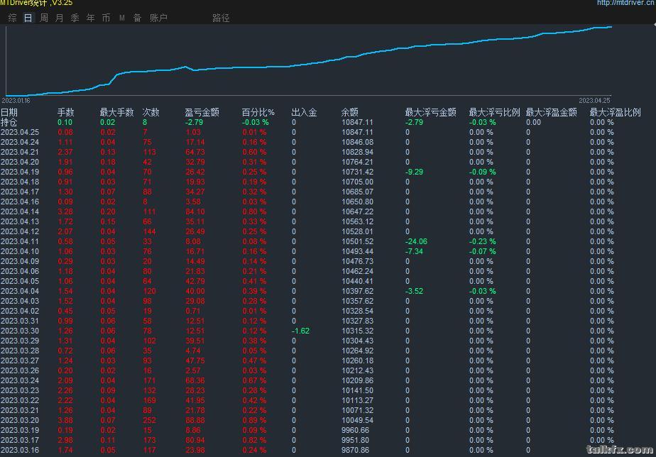Click the blue equity curve chart
Viewport: 656px width, 457px height.
[309, 60]
